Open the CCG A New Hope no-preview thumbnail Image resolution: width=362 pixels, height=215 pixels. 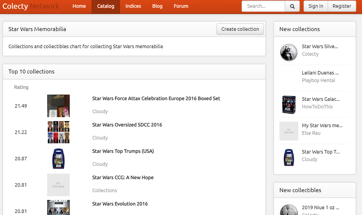point(58,185)
